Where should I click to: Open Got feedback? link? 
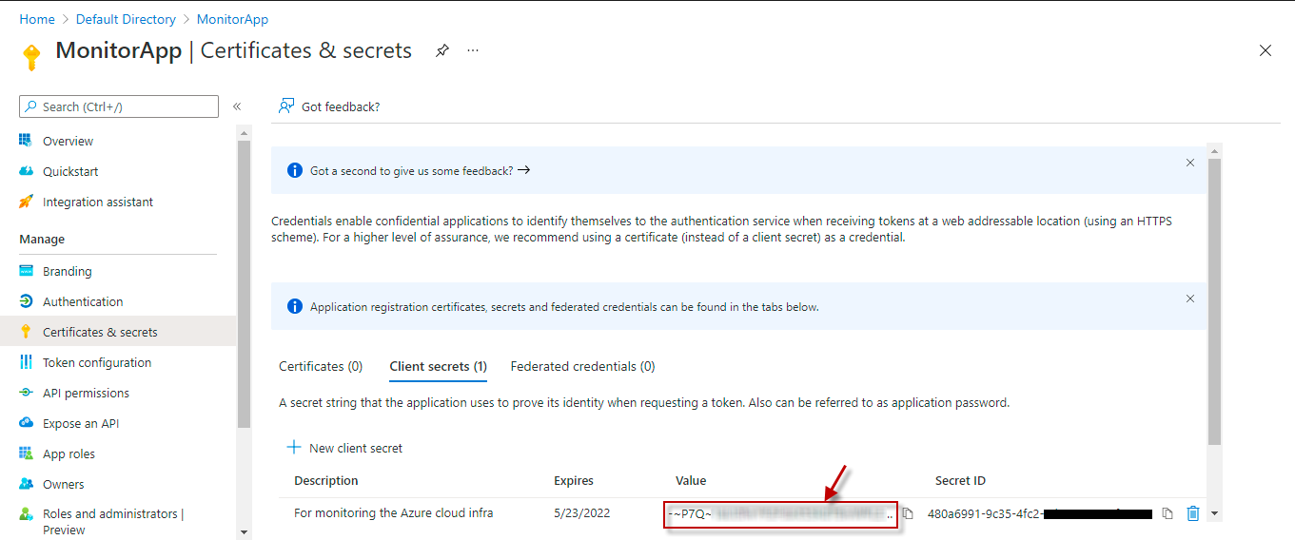pos(341,106)
